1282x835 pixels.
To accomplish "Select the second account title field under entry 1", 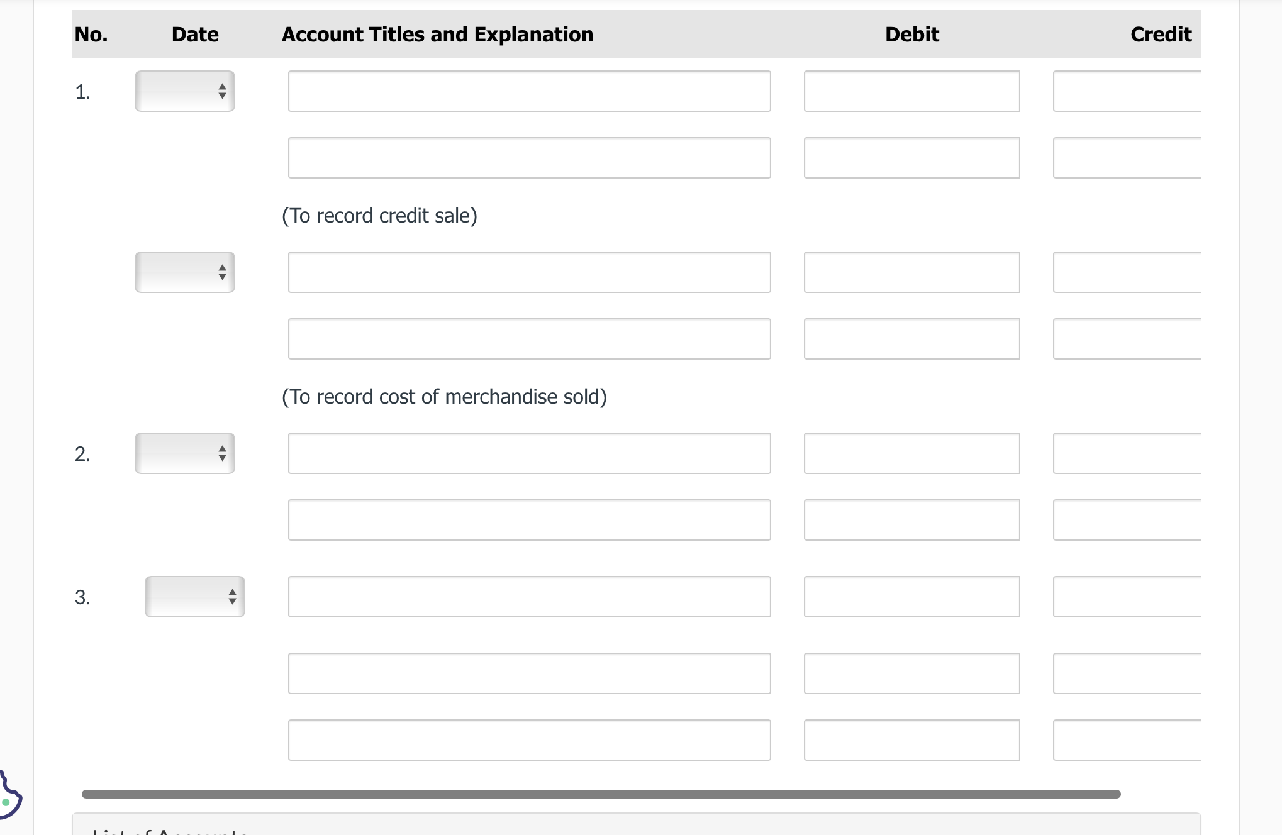I will pos(529,157).
